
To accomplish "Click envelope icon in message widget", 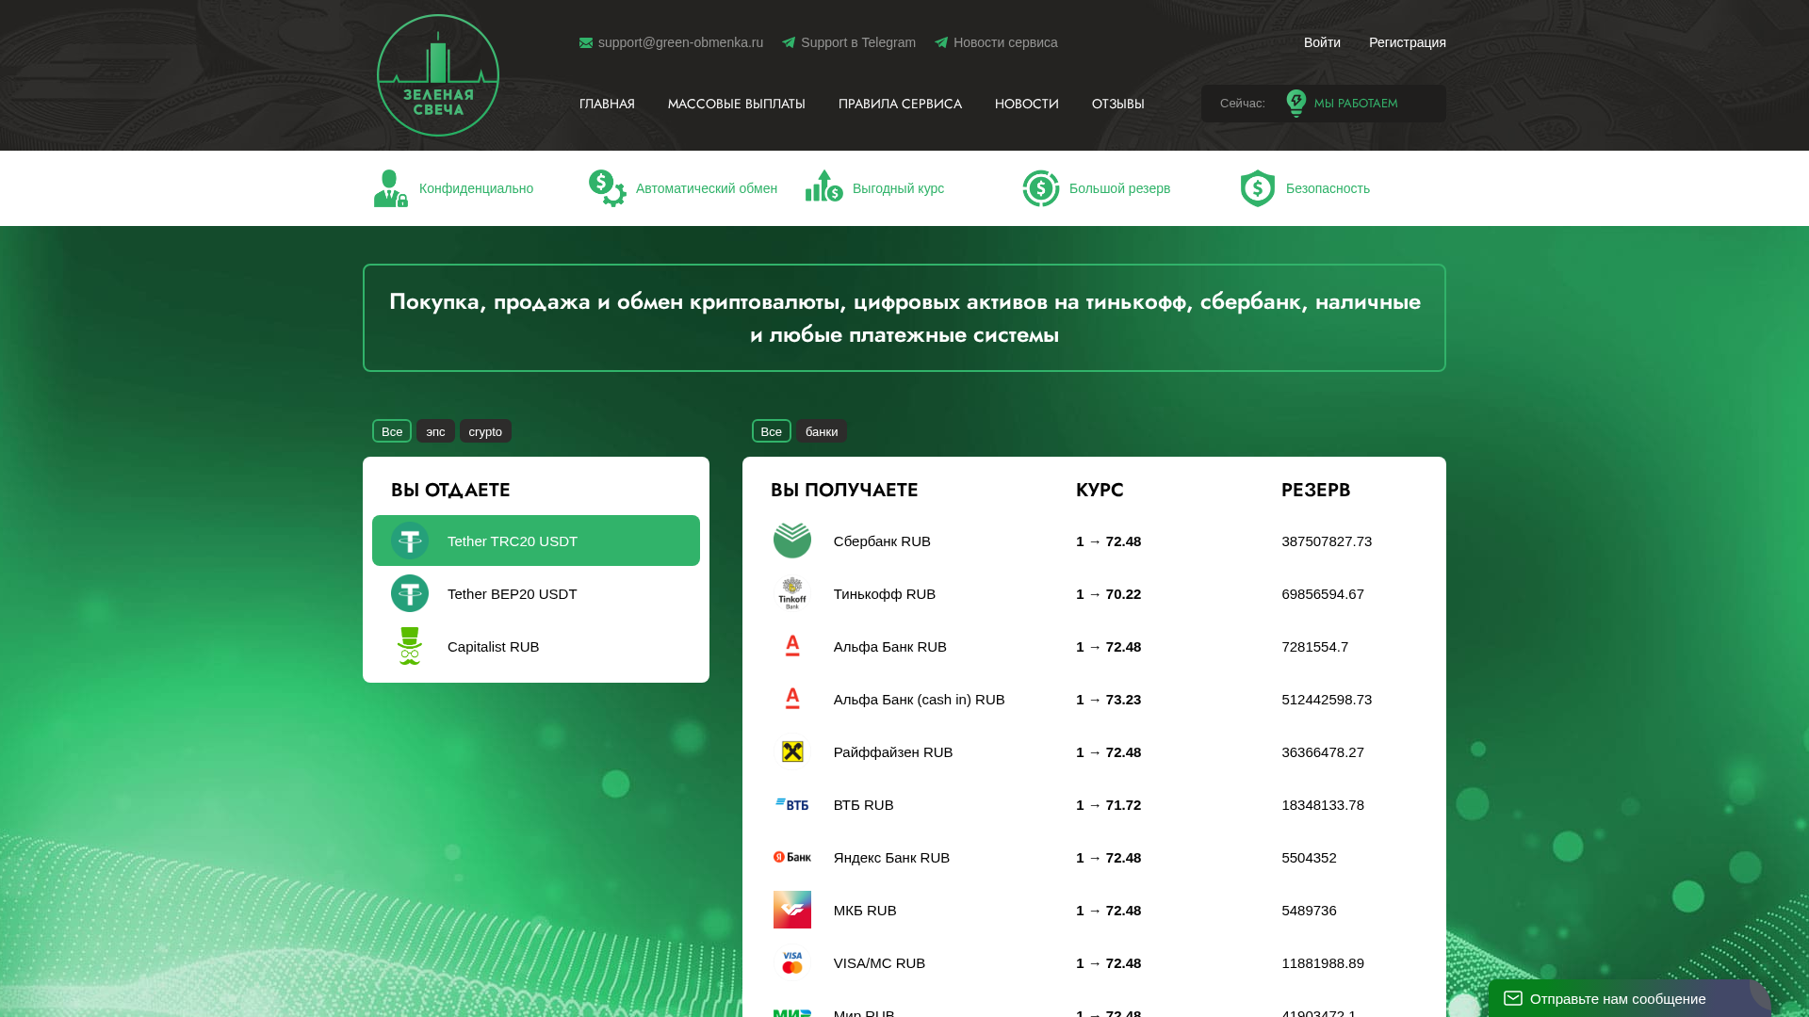I will pos(1513,998).
